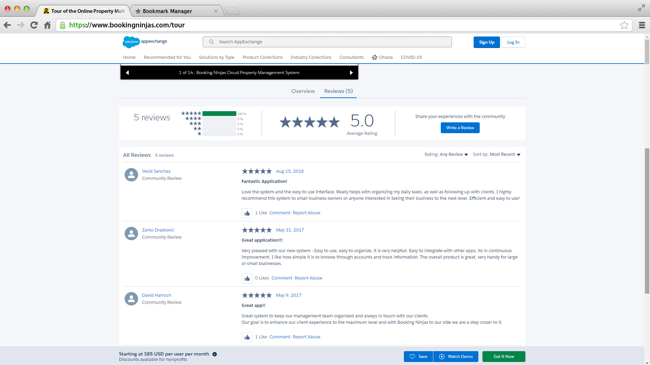The height and width of the screenshot is (365, 650).
Task: Open the Rating Any Review dropdown
Action: click(x=446, y=154)
